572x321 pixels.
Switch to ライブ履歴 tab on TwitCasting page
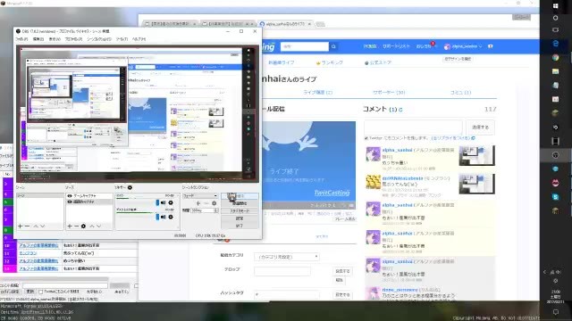coord(318,93)
